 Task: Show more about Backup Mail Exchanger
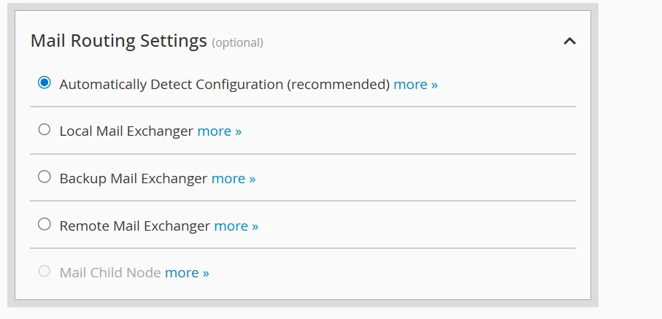point(234,179)
